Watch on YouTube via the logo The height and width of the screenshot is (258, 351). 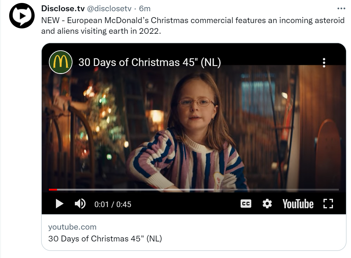298,204
